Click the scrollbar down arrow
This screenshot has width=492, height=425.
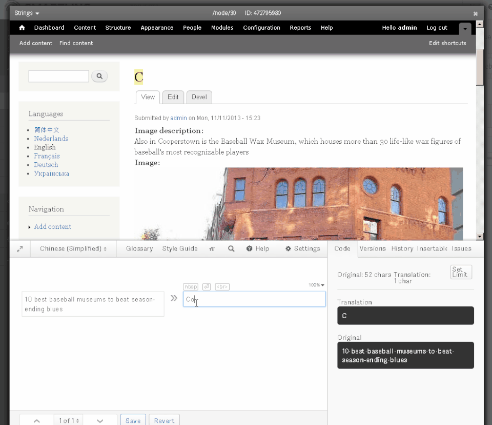(480, 237)
